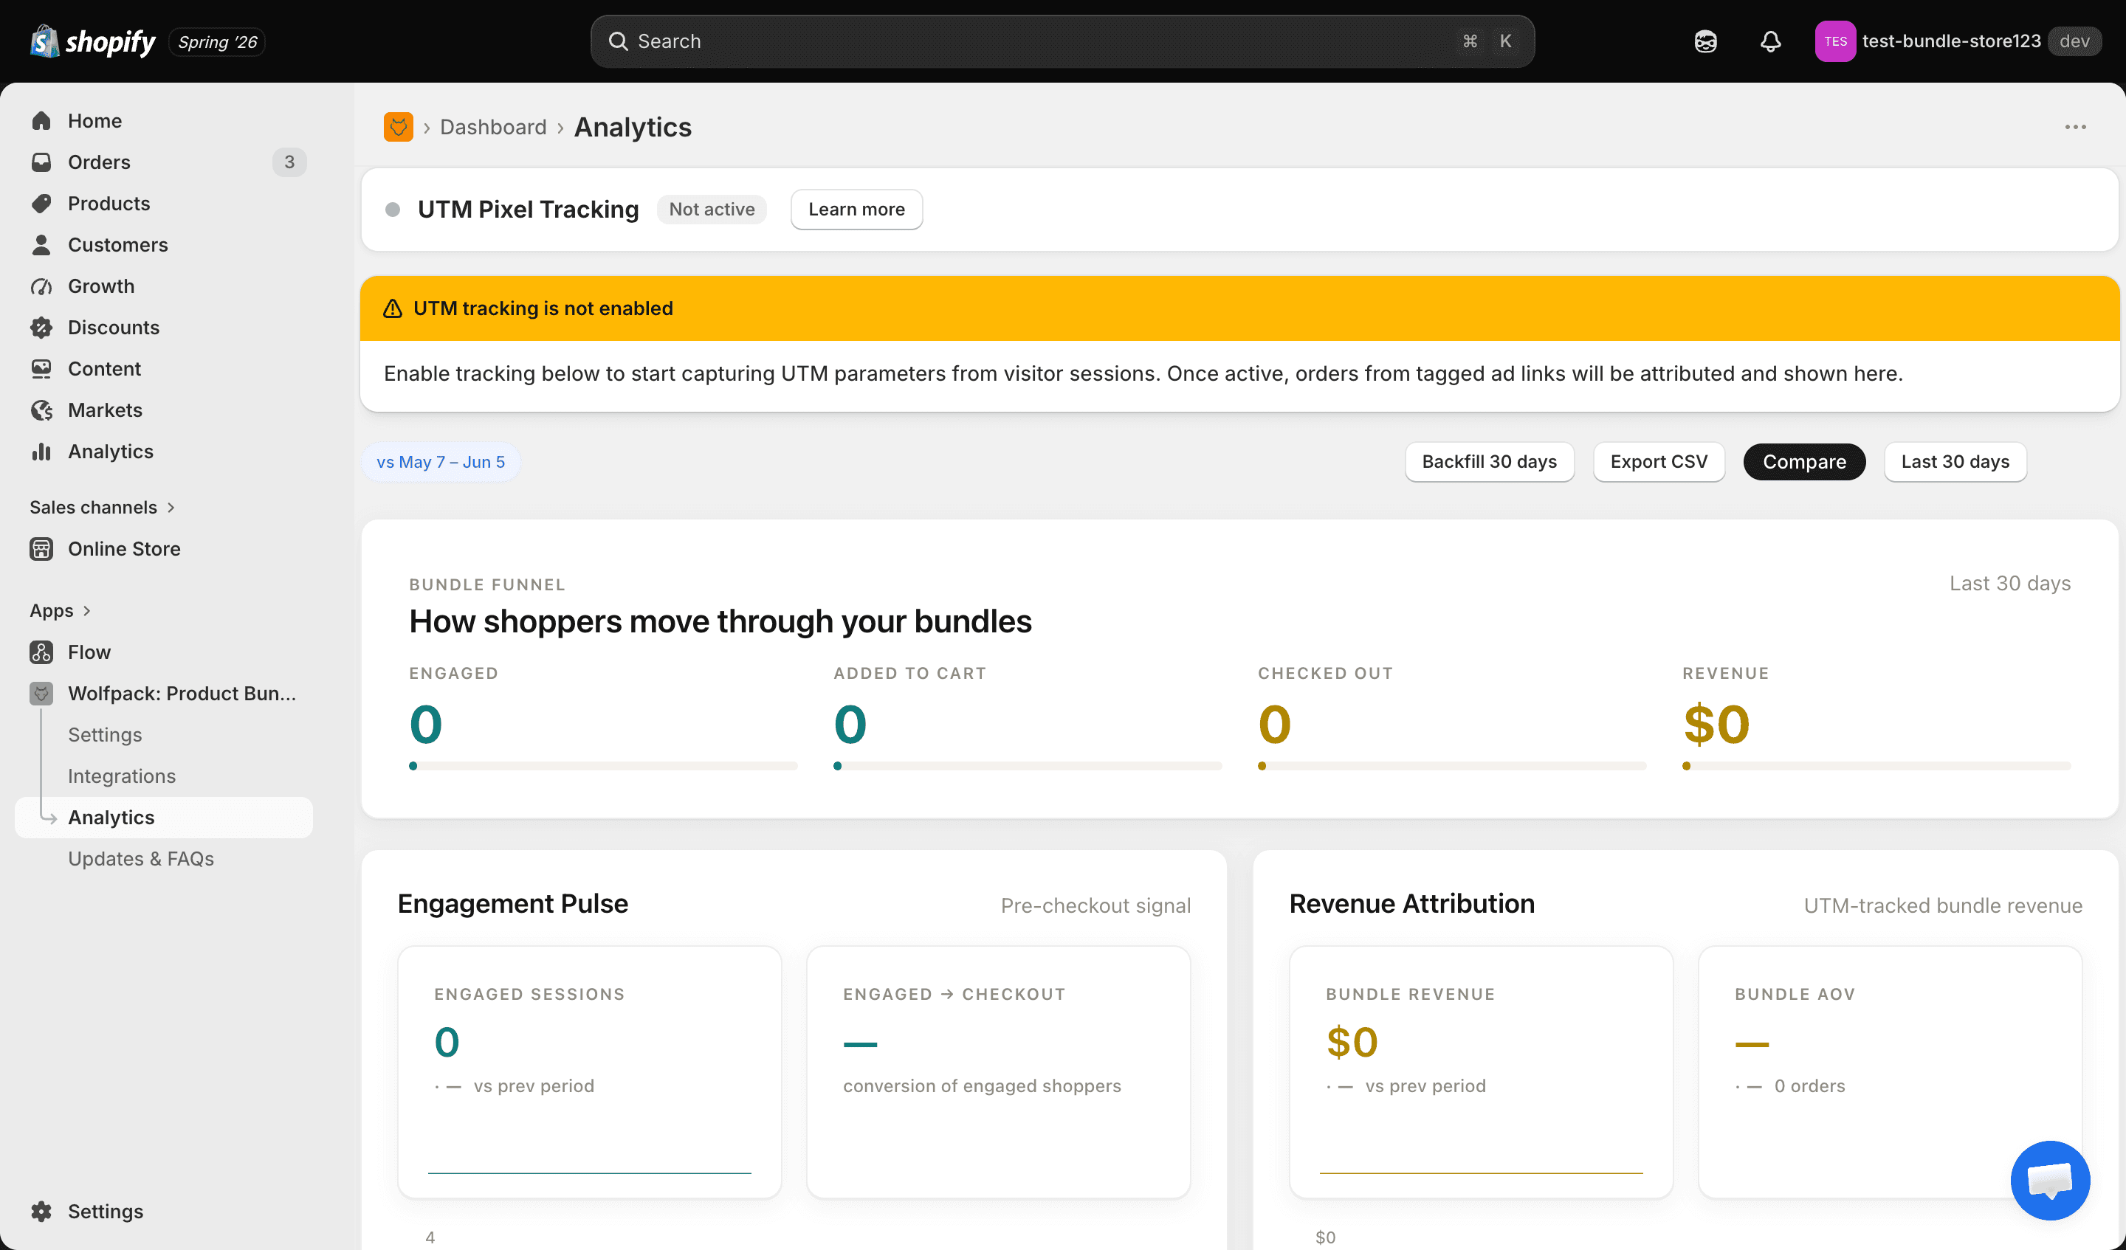
Task: Click the magnifier icon in search bar
Action: [x=619, y=41]
